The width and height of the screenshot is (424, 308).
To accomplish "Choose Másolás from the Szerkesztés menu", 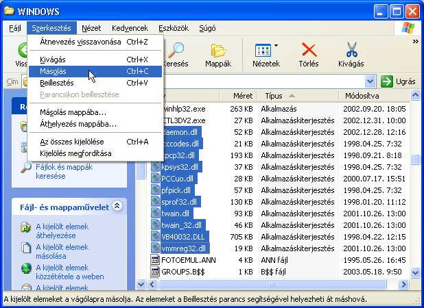I will pyautogui.click(x=95, y=71).
